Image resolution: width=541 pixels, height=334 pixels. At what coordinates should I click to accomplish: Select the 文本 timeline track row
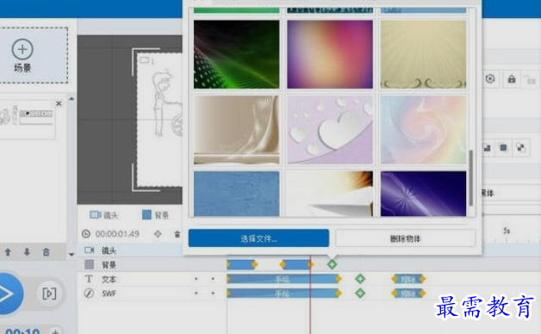click(308, 279)
